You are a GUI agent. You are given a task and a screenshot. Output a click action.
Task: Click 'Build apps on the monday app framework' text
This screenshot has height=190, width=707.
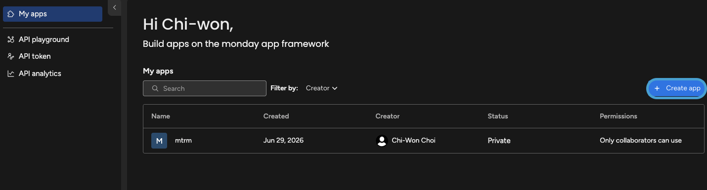coord(236,44)
